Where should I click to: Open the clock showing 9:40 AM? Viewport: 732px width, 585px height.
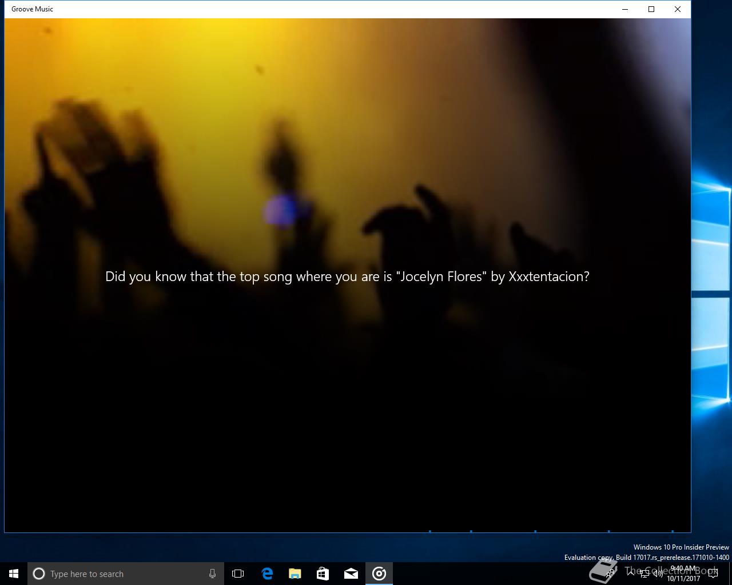683,574
